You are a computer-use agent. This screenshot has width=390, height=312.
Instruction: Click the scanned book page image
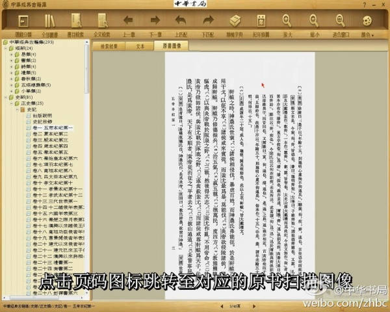240,175
